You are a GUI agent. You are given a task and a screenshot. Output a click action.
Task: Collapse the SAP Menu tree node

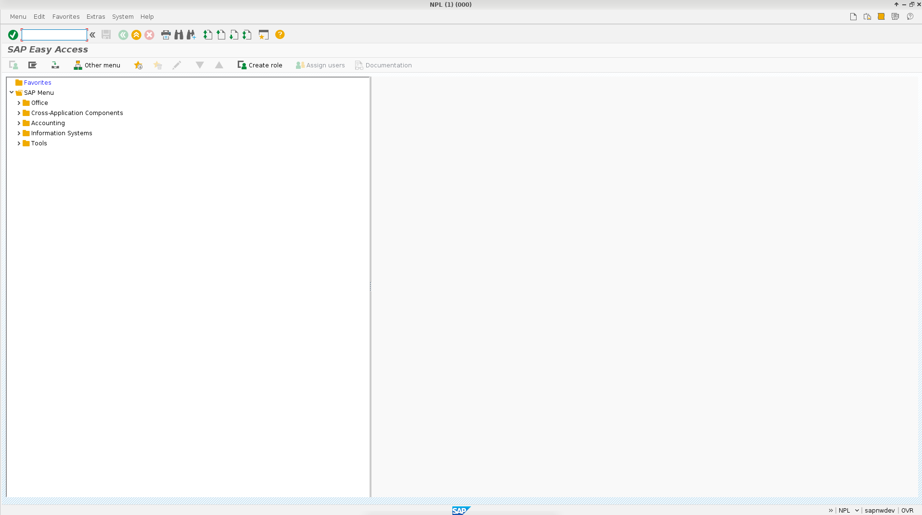coord(12,92)
